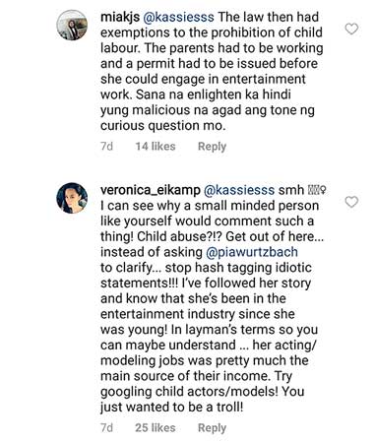
Task: View the 25 likes list
Action: (x=156, y=427)
